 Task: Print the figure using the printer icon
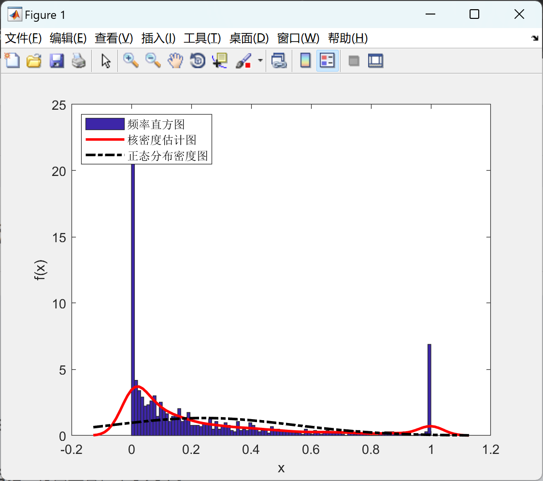click(79, 60)
